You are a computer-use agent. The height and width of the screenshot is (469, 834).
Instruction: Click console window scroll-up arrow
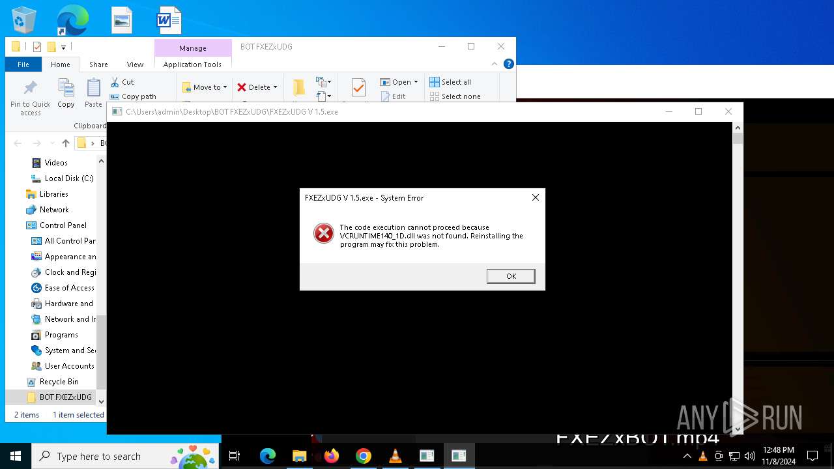click(x=738, y=128)
